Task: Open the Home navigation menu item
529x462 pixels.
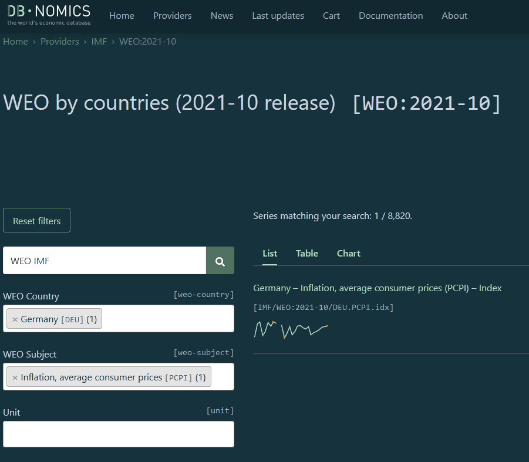Action: 122,15
